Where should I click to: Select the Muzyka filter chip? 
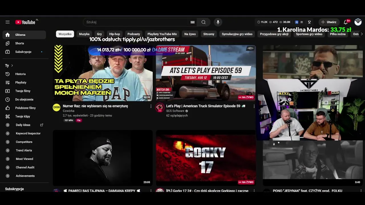pyautogui.click(x=84, y=34)
